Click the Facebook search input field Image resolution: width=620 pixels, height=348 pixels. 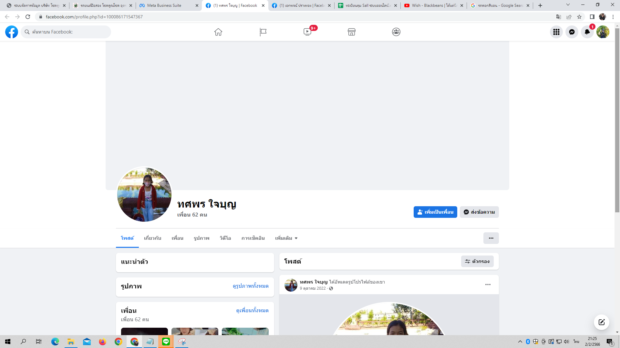coord(69,32)
